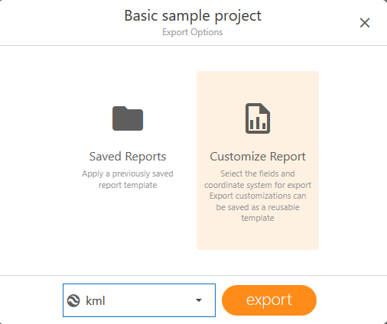Viewport: 387px width, 324px height.
Task: Close the Export Options dialog with X
Action: pos(365,23)
